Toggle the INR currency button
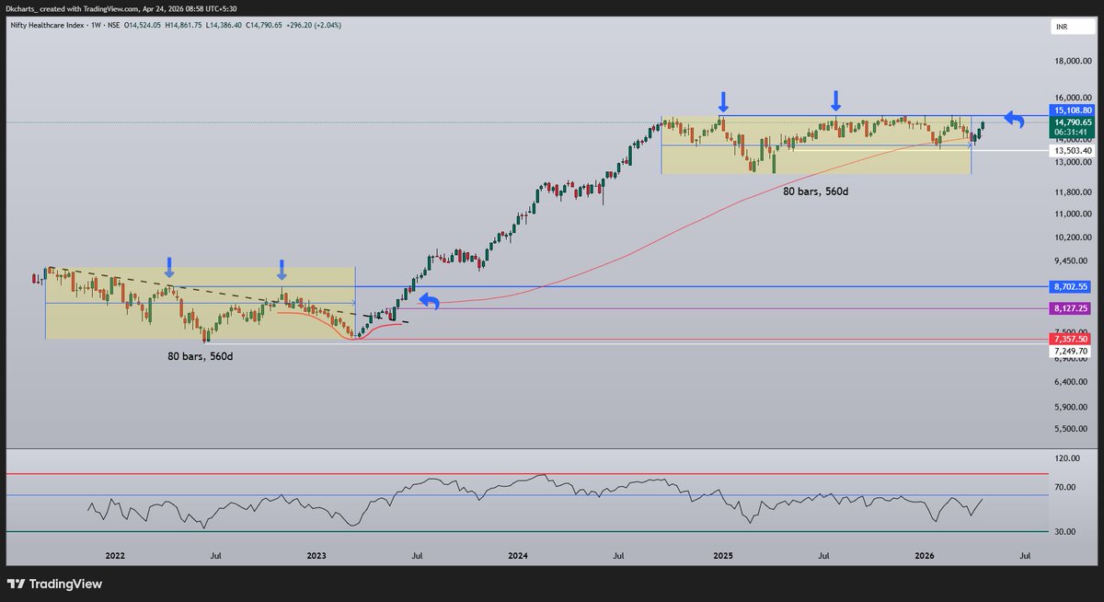 1073,26
